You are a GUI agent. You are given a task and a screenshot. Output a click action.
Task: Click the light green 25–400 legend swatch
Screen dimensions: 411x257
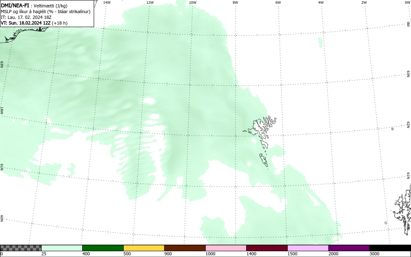[x=62, y=248]
